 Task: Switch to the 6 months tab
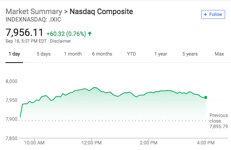click(102, 54)
